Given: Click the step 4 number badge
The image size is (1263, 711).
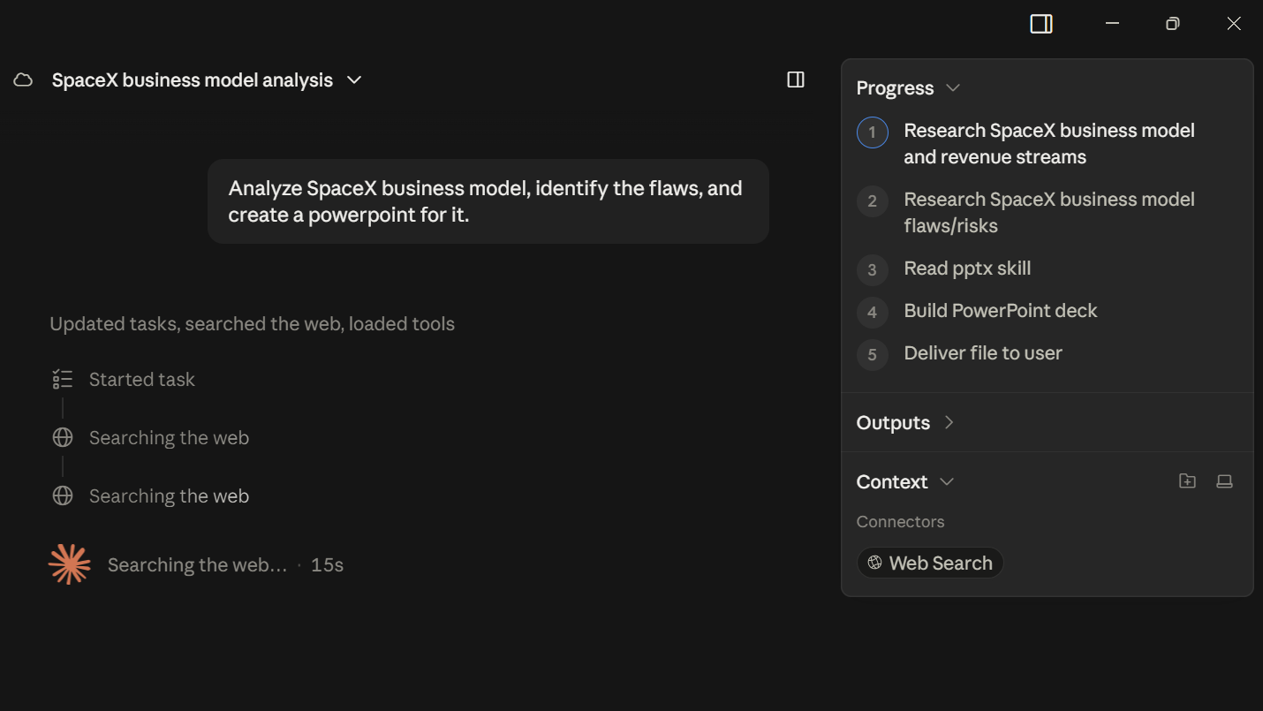Looking at the screenshot, I should tap(873, 313).
